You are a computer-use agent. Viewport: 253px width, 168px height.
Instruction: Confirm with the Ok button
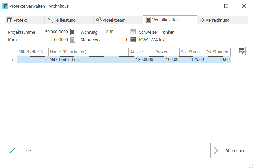(x=23, y=150)
